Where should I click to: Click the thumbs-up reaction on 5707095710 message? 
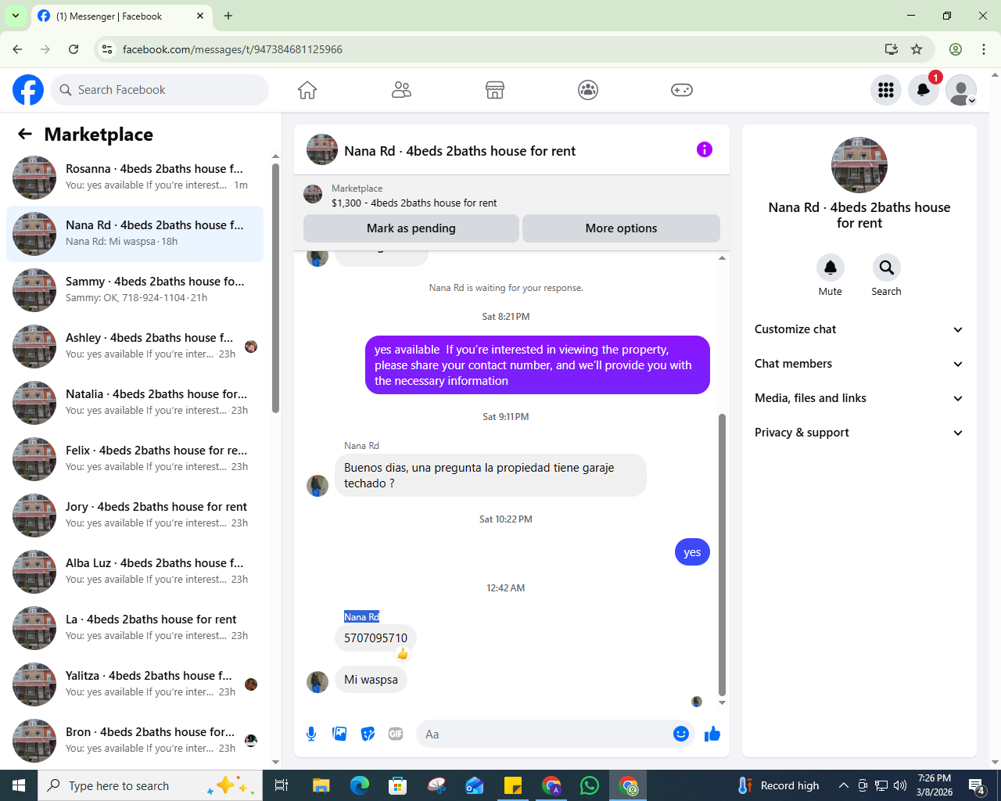[x=403, y=653]
